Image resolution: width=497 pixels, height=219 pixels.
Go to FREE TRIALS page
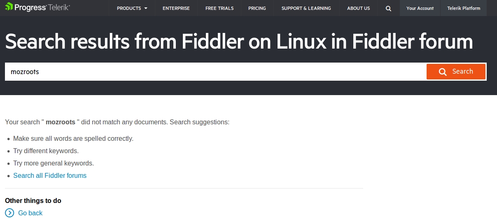219,8
